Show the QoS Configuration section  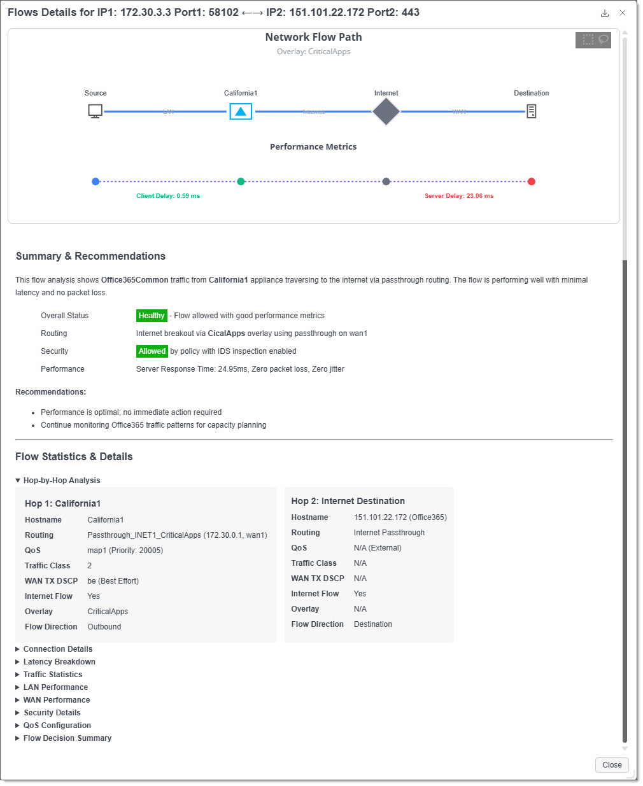(x=53, y=726)
